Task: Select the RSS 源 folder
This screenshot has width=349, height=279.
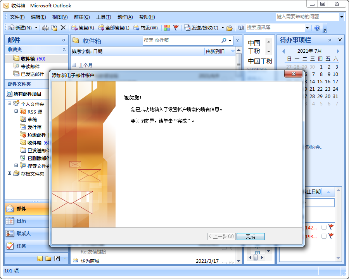Action: click(31, 112)
